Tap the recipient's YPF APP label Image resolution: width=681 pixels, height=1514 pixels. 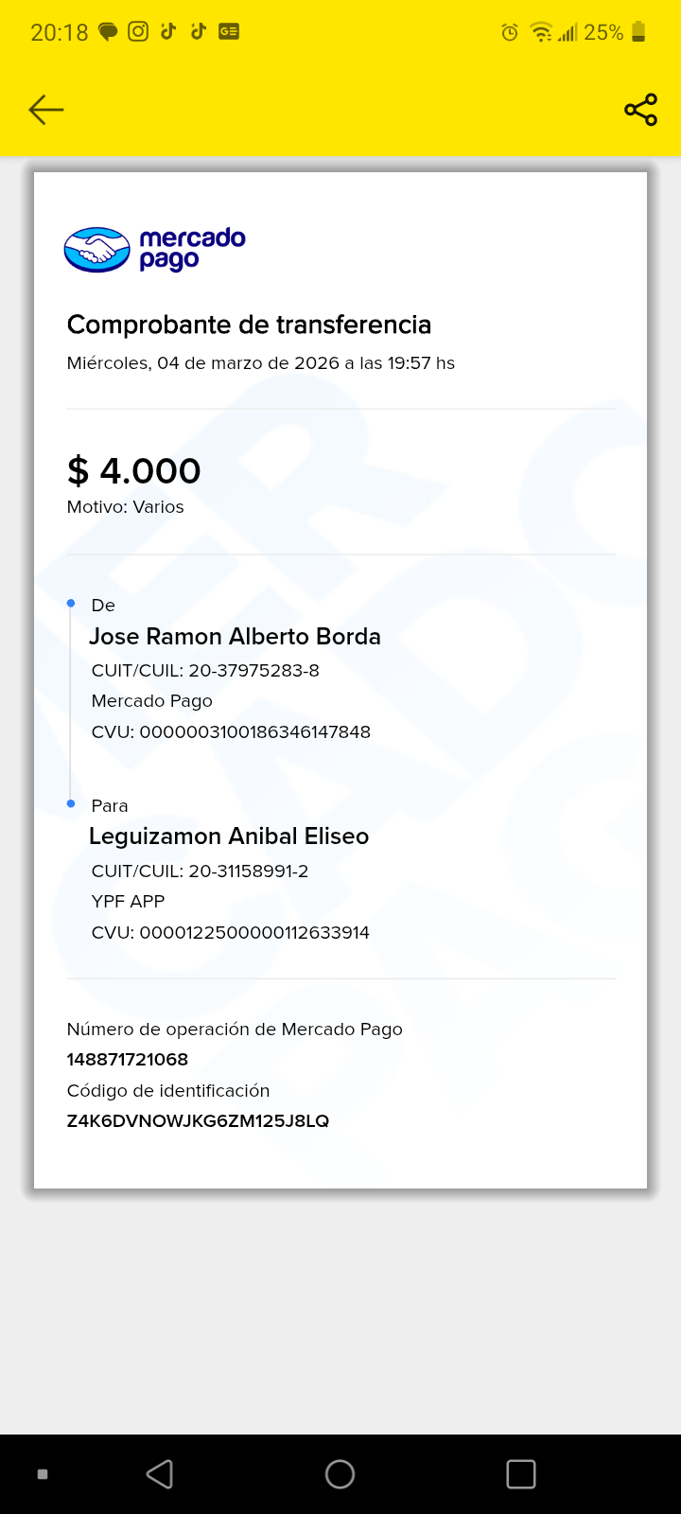coord(128,901)
